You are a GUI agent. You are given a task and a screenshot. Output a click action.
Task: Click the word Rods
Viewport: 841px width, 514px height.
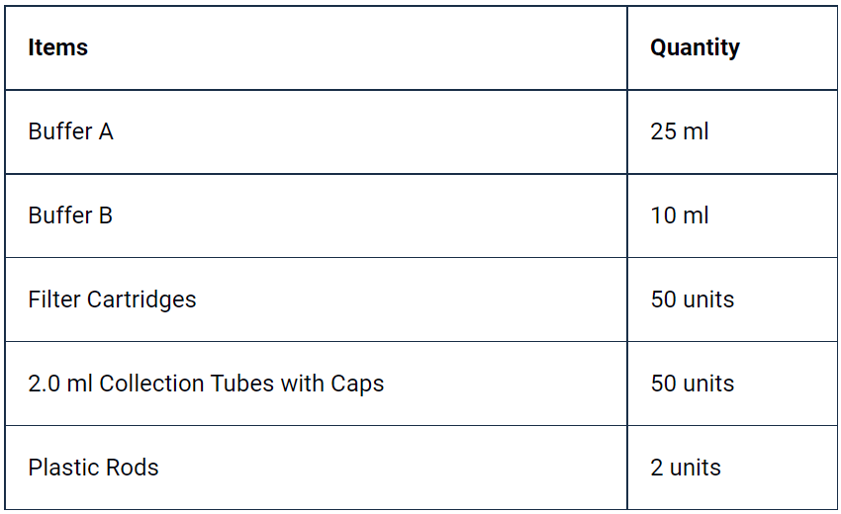point(132,468)
